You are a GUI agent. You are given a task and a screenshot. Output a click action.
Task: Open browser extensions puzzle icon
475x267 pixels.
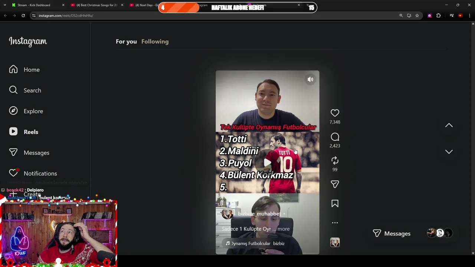(x=438, y=16)
